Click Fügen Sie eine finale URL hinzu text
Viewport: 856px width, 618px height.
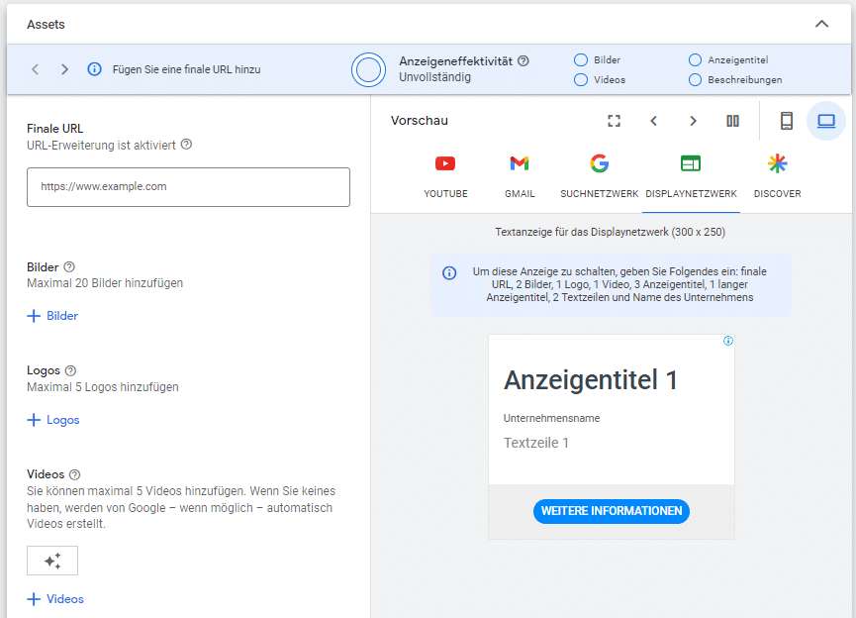pyautogui.click(x=187, y=69)
